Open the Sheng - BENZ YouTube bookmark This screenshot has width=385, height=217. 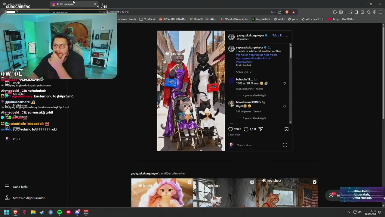pos(340,19)
